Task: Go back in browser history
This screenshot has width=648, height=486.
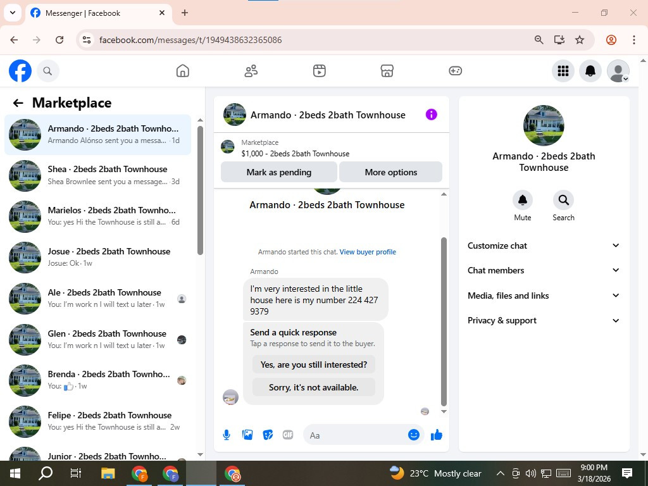Action: [14, 40]
